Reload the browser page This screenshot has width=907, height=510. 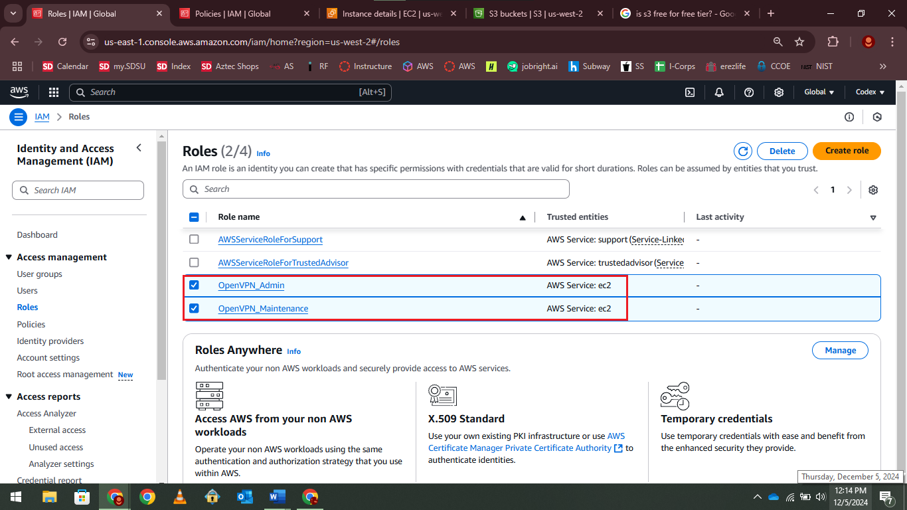click(x=62, y=42)
